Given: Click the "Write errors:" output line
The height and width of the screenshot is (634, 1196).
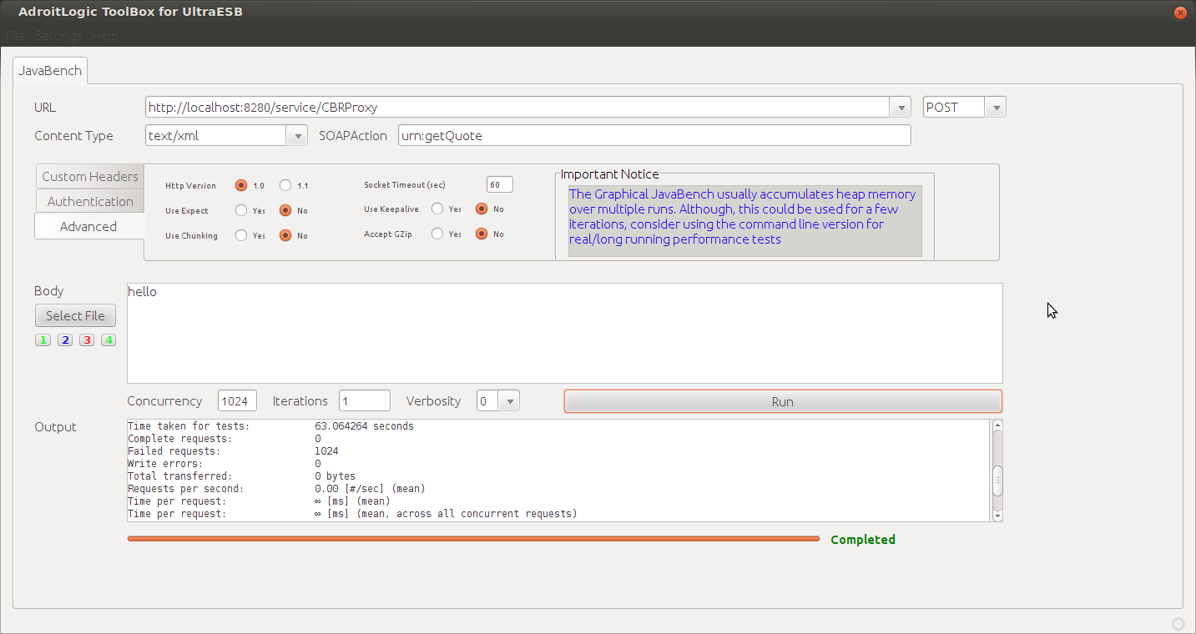Looking at the screenshot, I should [225, 464].
